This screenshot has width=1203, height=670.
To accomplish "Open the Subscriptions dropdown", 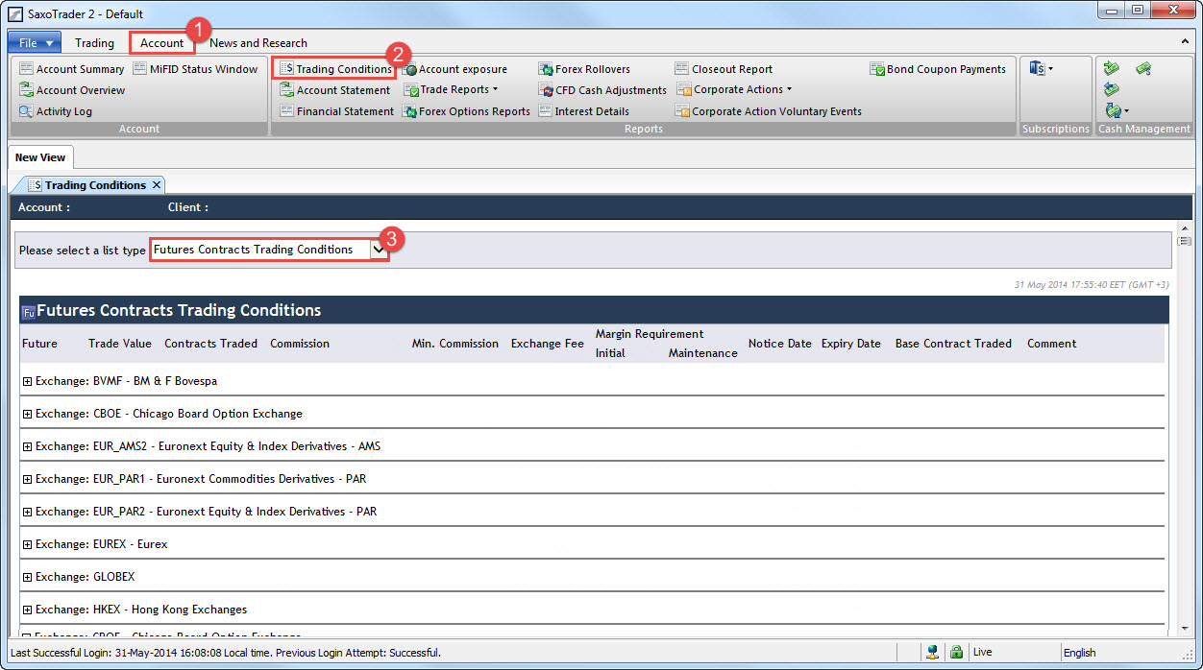I will (x=1042, y=68).
